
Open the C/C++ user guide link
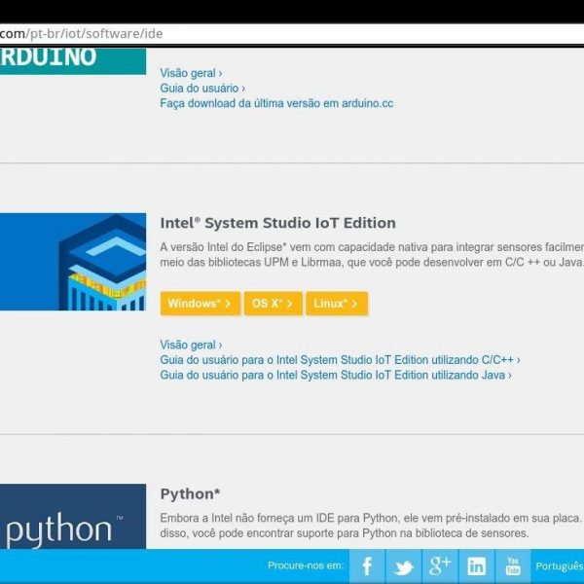pyautogui.click(x=340, y=360)
